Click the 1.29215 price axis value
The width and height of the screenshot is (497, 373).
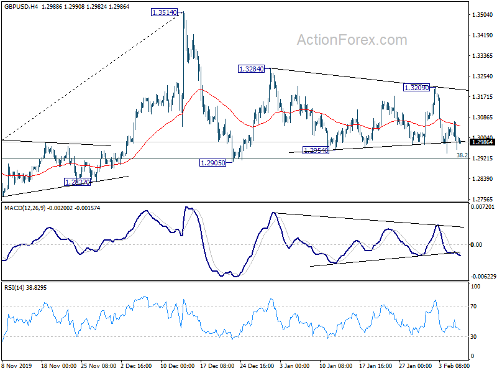(483, 159)
